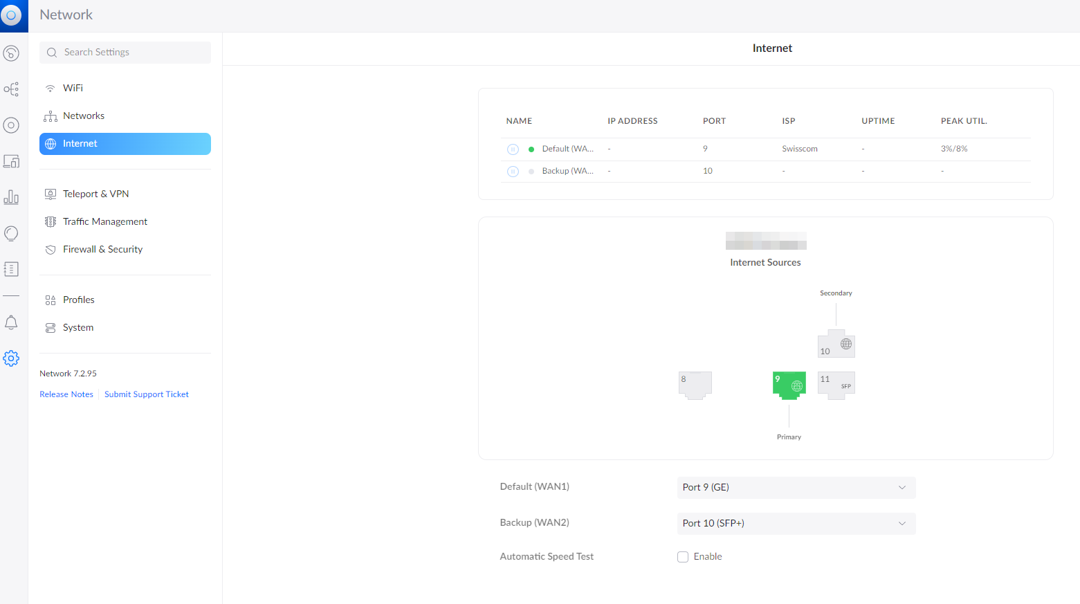Open Client Devices icon in sidebar

(11, 161)
